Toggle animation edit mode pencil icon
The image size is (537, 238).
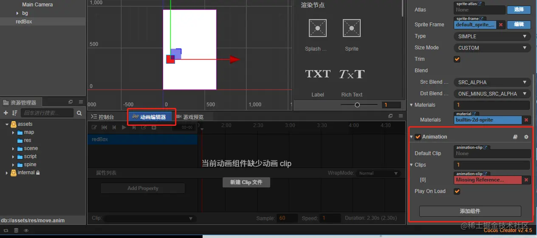click(95, 127)
